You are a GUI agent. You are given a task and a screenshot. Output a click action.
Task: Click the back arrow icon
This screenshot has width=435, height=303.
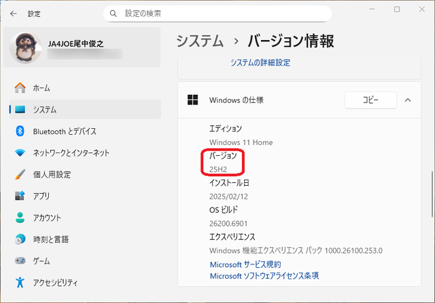click(14, 14)
